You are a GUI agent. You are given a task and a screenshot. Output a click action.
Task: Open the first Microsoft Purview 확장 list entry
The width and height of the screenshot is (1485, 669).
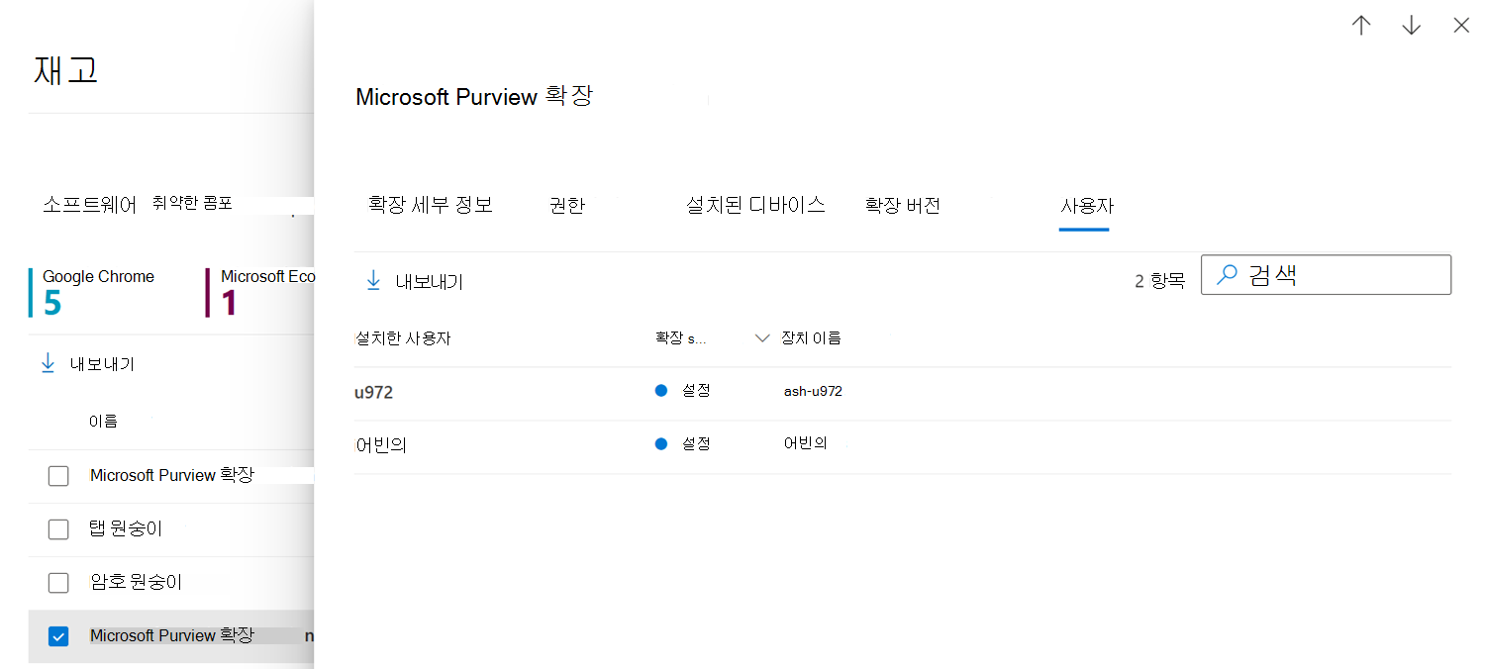(x=171, y=475)
